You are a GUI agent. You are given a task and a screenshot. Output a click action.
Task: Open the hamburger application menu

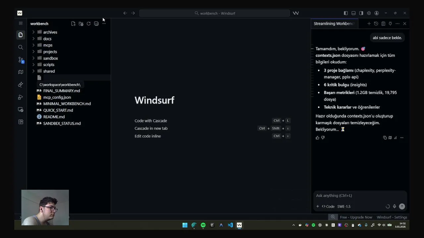[21, 23]
